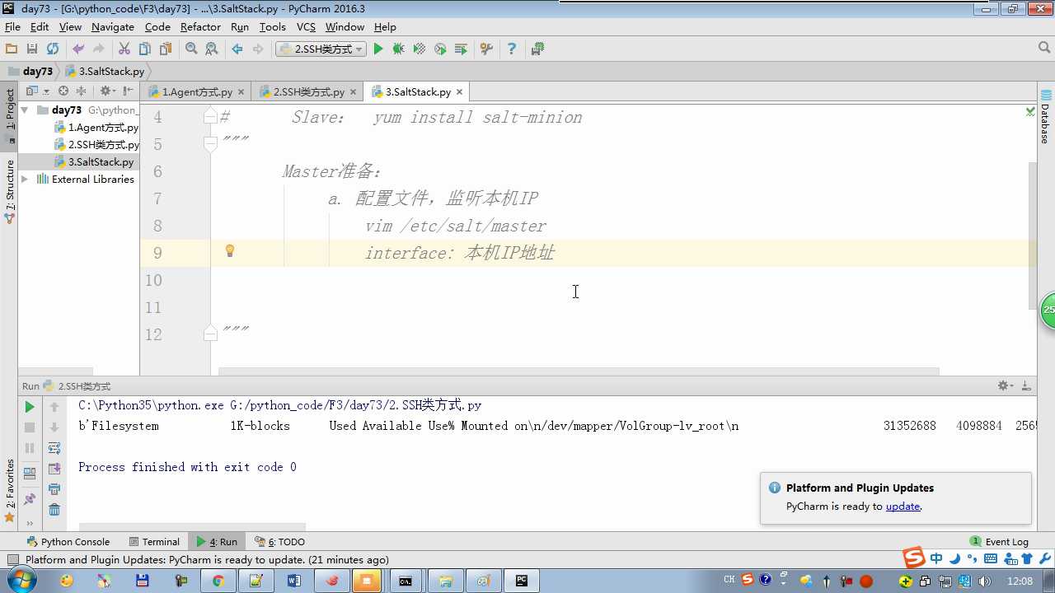This screenshot has width=1055, height=593.
Task: Click the Find magnifier icon
Action: [191, 49]
